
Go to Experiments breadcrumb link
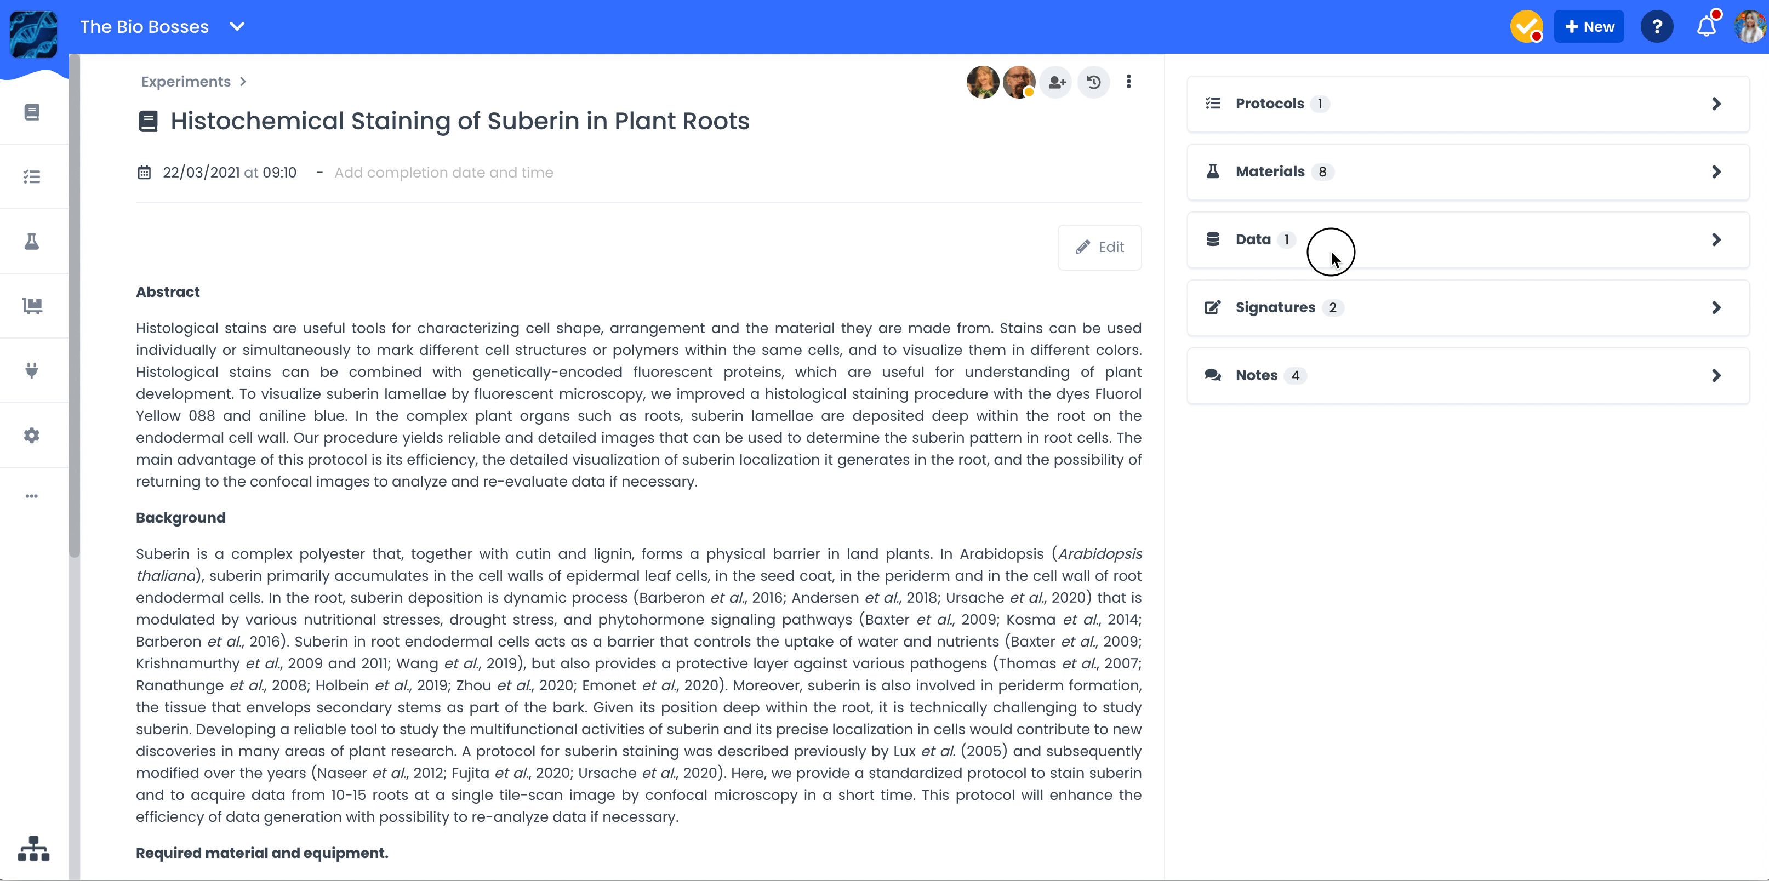pos(185,82)
